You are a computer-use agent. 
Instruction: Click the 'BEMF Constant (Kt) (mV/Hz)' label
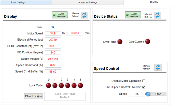click(25, 46)
